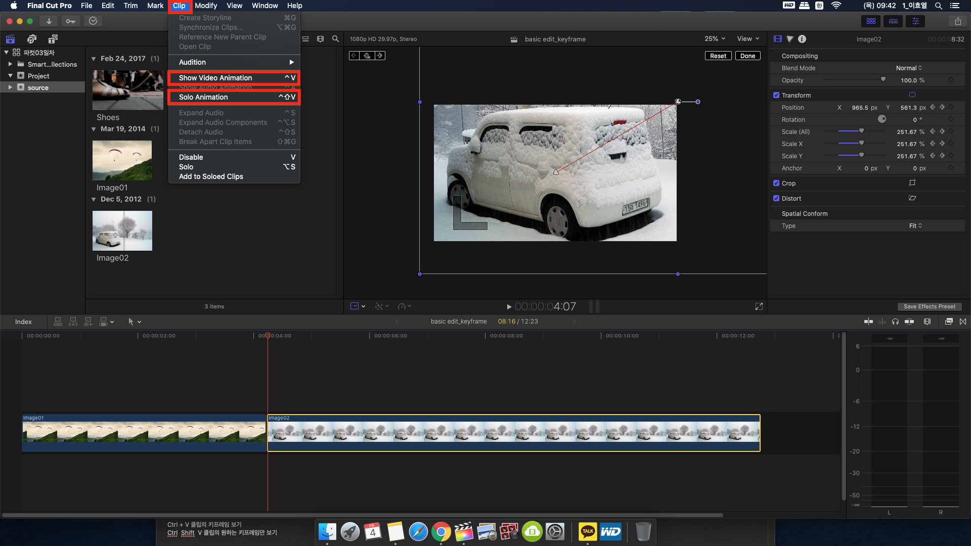Click the Done button in viewer
This screenshot has height=546, width=971.
point(747,56)
